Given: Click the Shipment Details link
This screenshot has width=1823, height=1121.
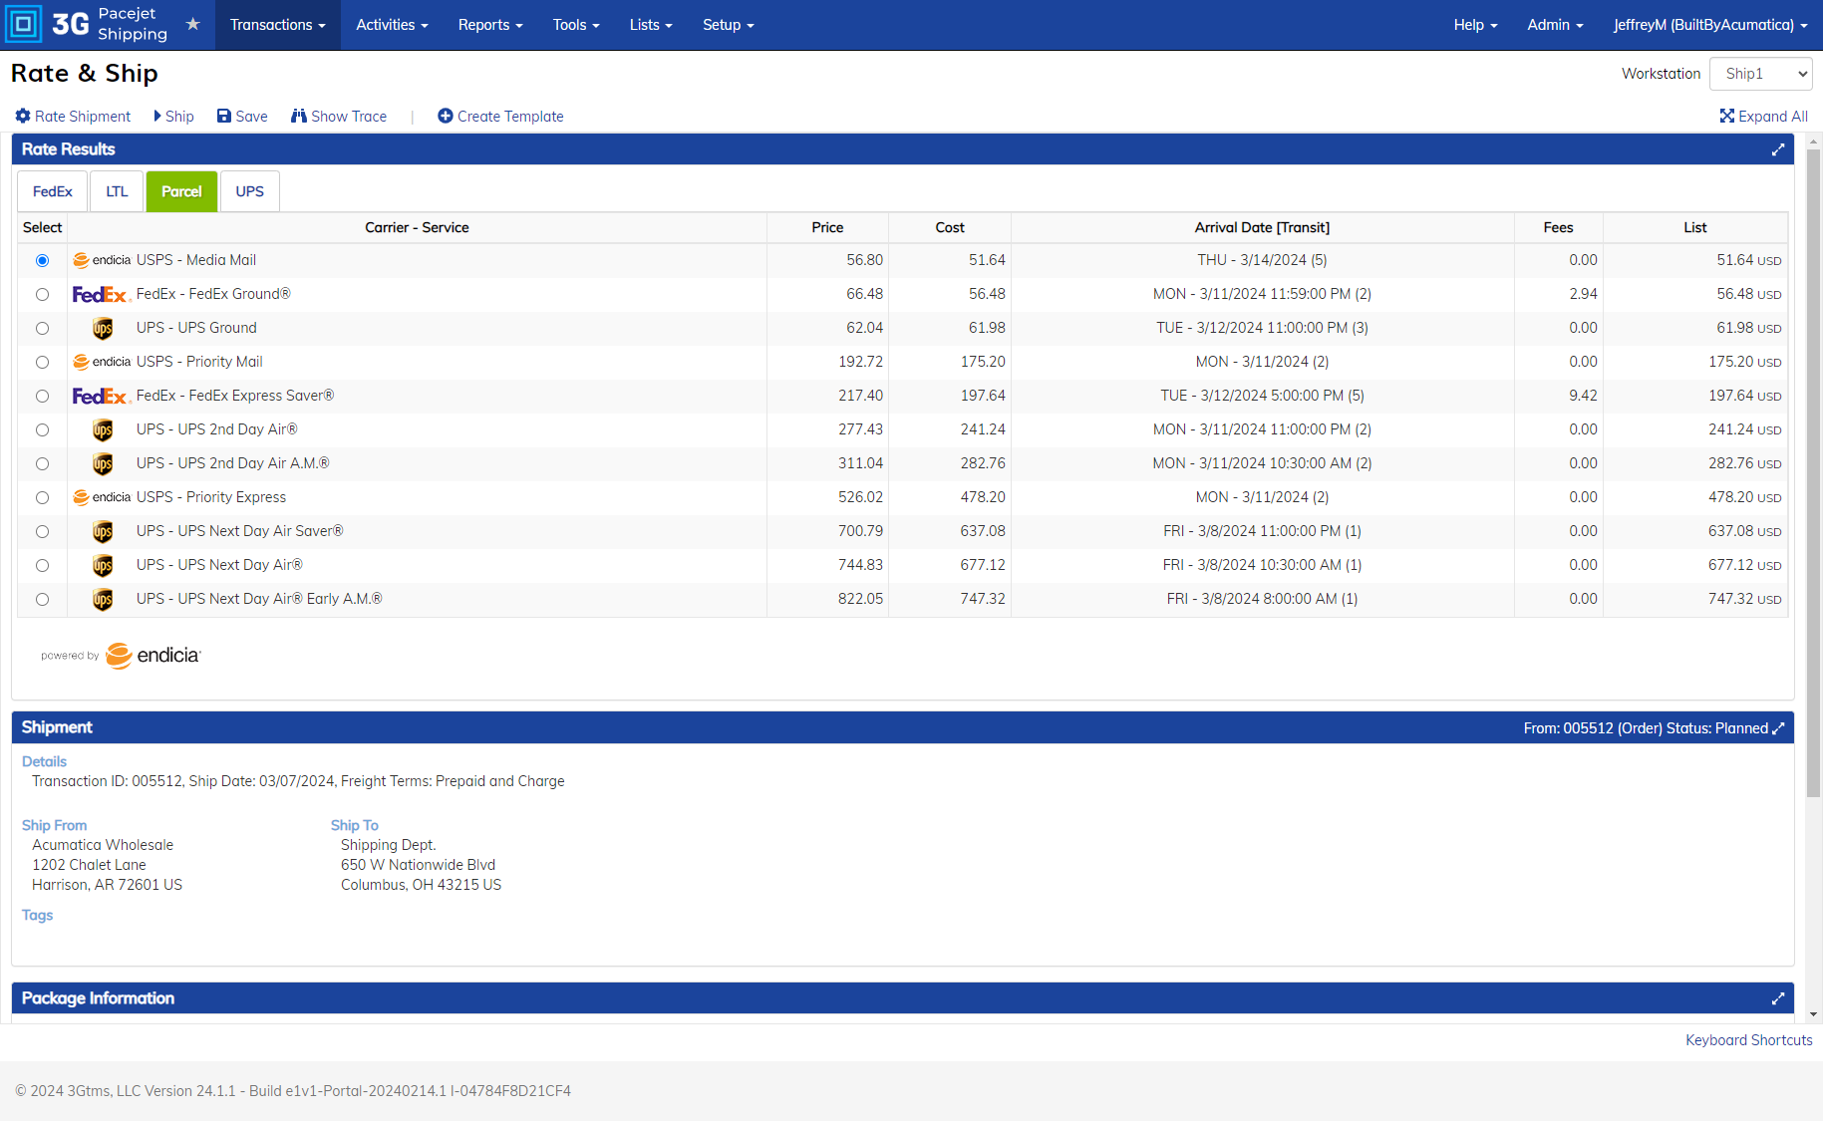Looking at the screenshot, I should (44, 761).
